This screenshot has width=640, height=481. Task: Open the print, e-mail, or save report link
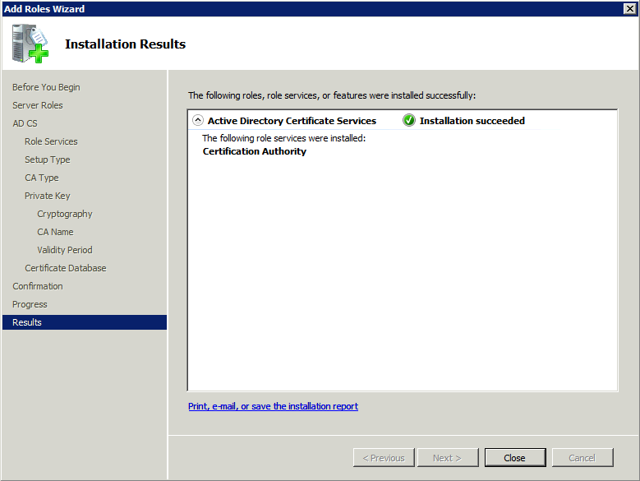tap(273, 406)
